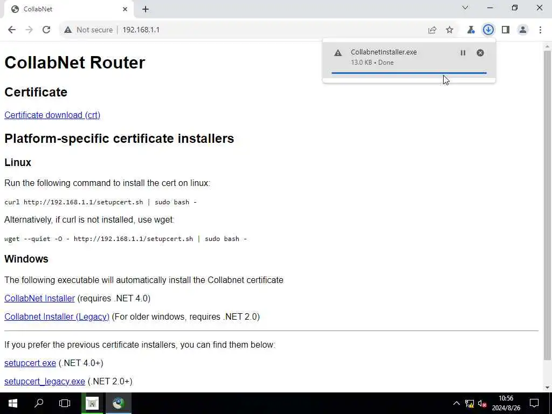Open the side panel
Screen dimensions: 552x414
[x=506, y=30]
